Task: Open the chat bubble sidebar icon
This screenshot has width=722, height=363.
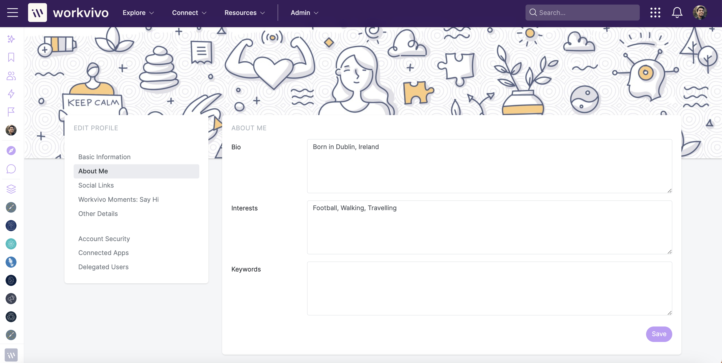Action: [x=11, y=169]
